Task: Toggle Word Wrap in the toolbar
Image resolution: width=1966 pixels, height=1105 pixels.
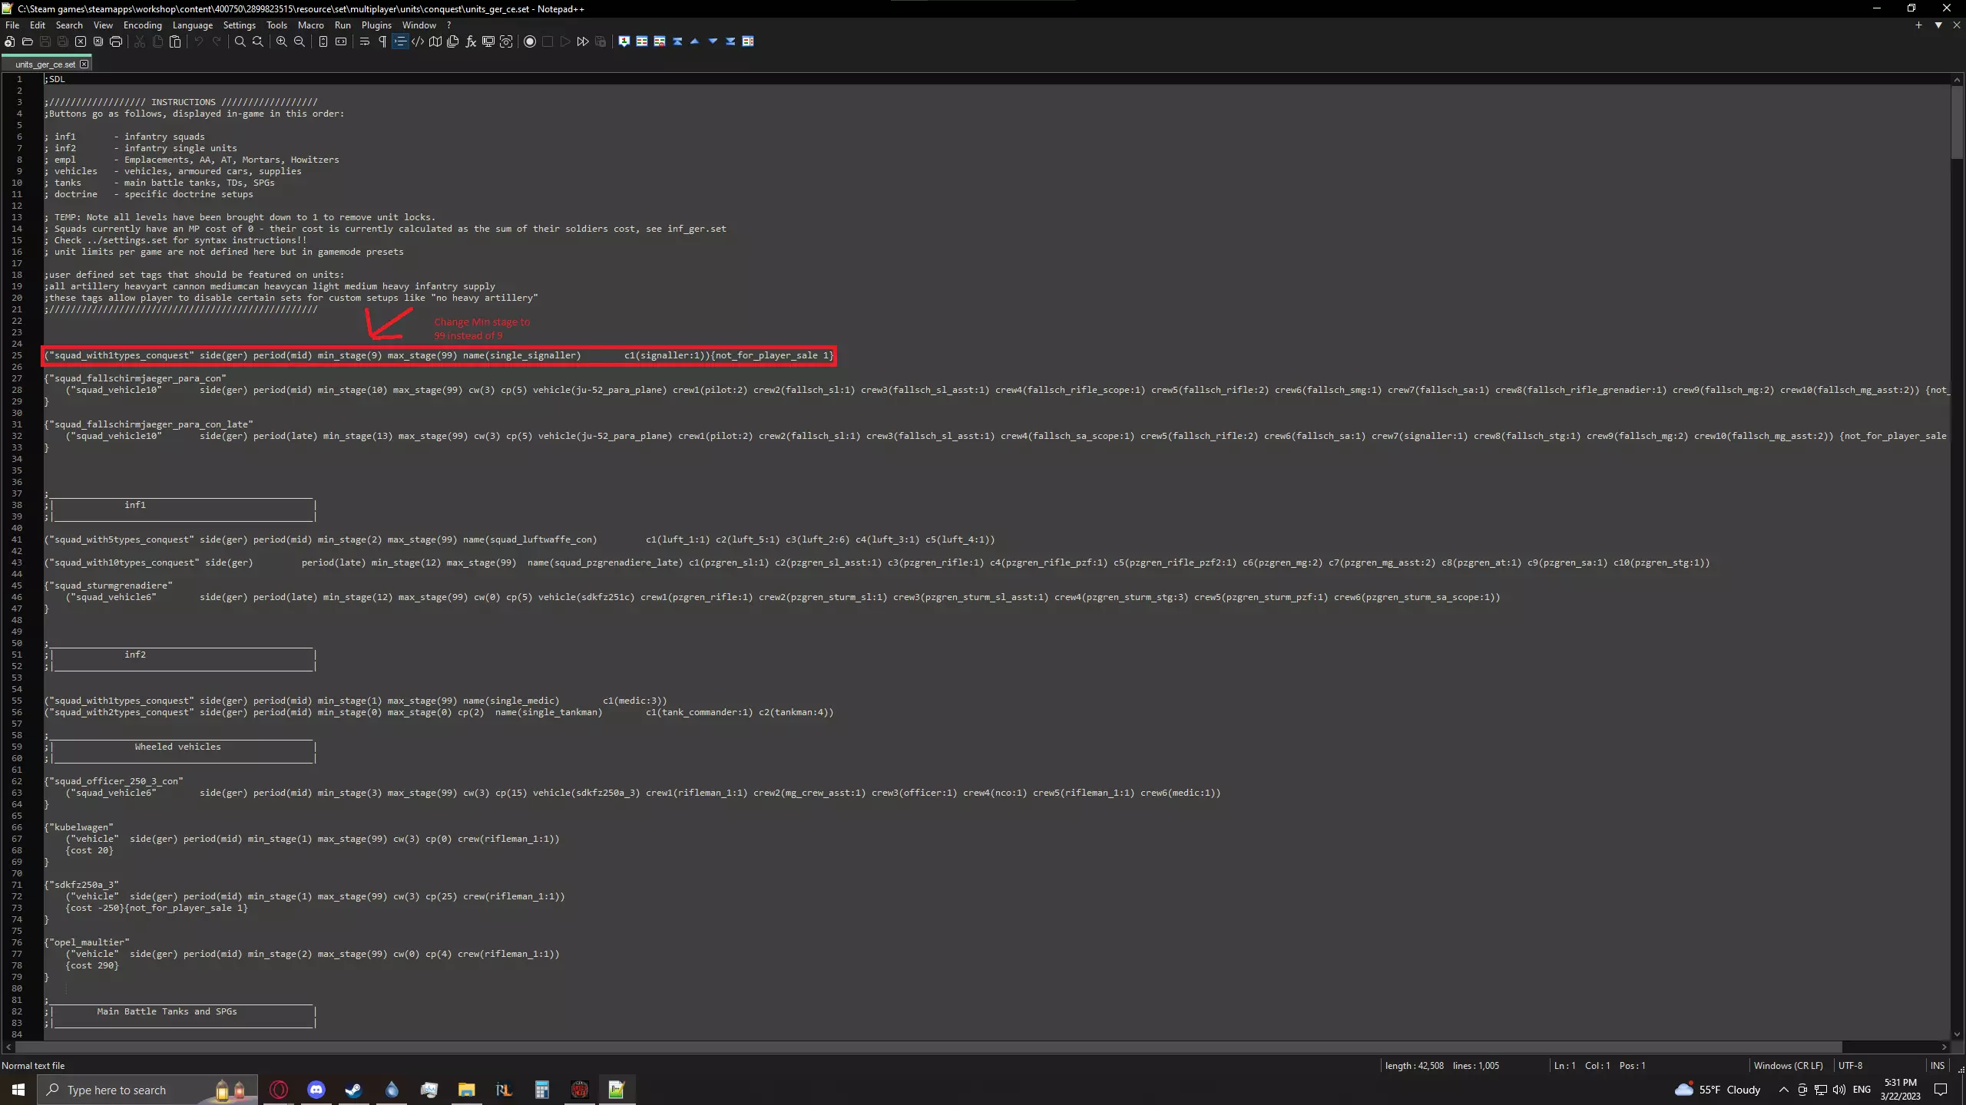Action: pyautogui.click(x=365, y=41)
